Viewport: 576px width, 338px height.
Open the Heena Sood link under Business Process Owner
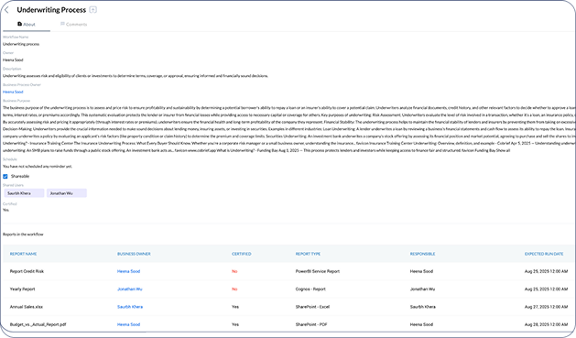pos(13,92)
